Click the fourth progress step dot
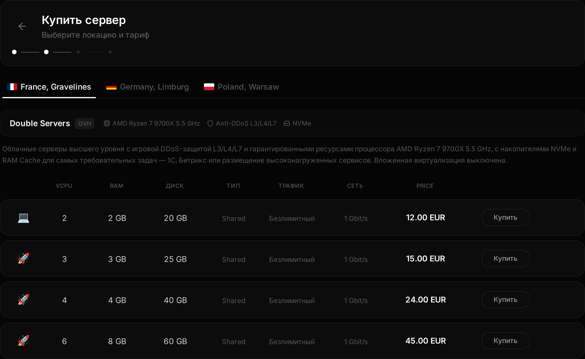The height and width of the screenshot is (359, 585). [x=110, y=52]
